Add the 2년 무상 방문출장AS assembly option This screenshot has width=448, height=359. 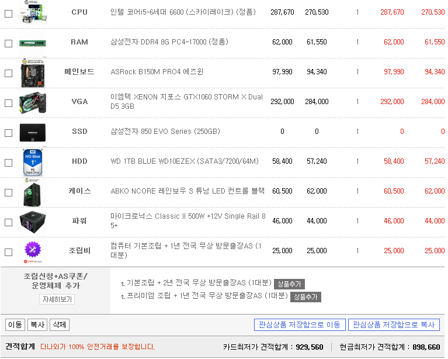coord(289,284)
